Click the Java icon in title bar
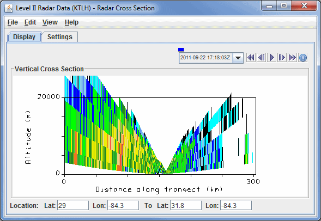Screen dimensions: 321x221 9,8
